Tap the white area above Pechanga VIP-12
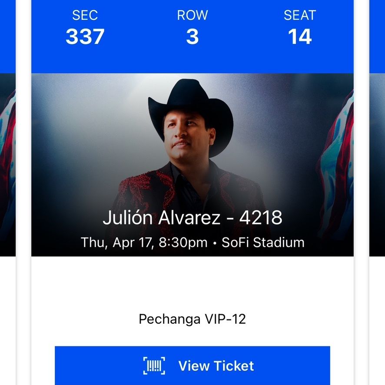Image resolution: width=385 pixels, height=385 pixels. [x=192, y=282]
